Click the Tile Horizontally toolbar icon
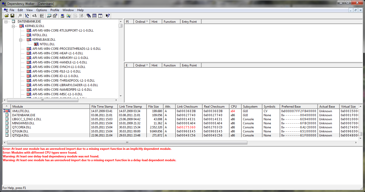This screenshot has height=192, width=365. tap(94, 16)
